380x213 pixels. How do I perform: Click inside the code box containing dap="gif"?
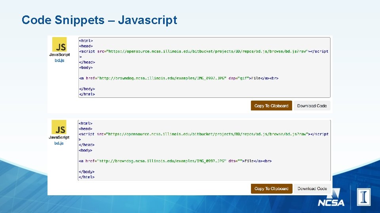(204, 67)
